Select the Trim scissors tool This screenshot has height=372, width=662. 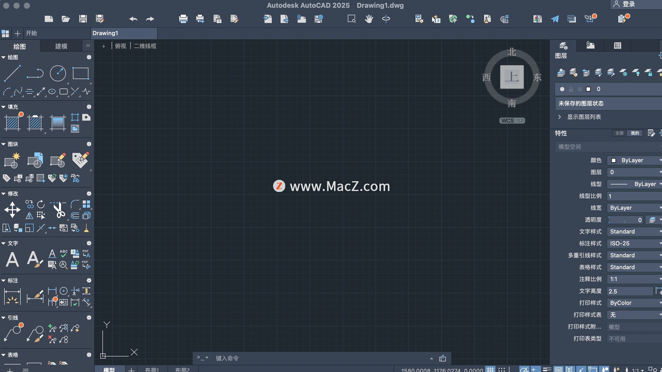59,210
